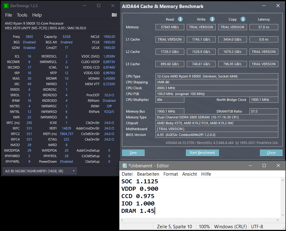Viewport: 286px width, 231px height.
Task: Open memory module A2 dropdown
Action: point(40,171)
